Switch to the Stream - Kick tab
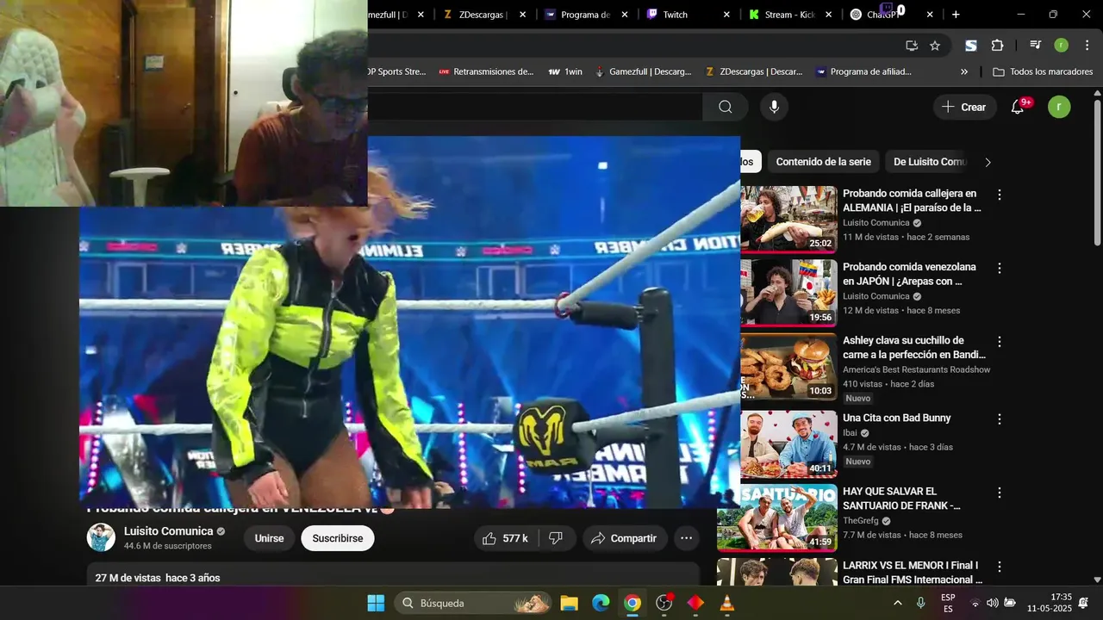 pyautogui.click(x=790, y=15)
